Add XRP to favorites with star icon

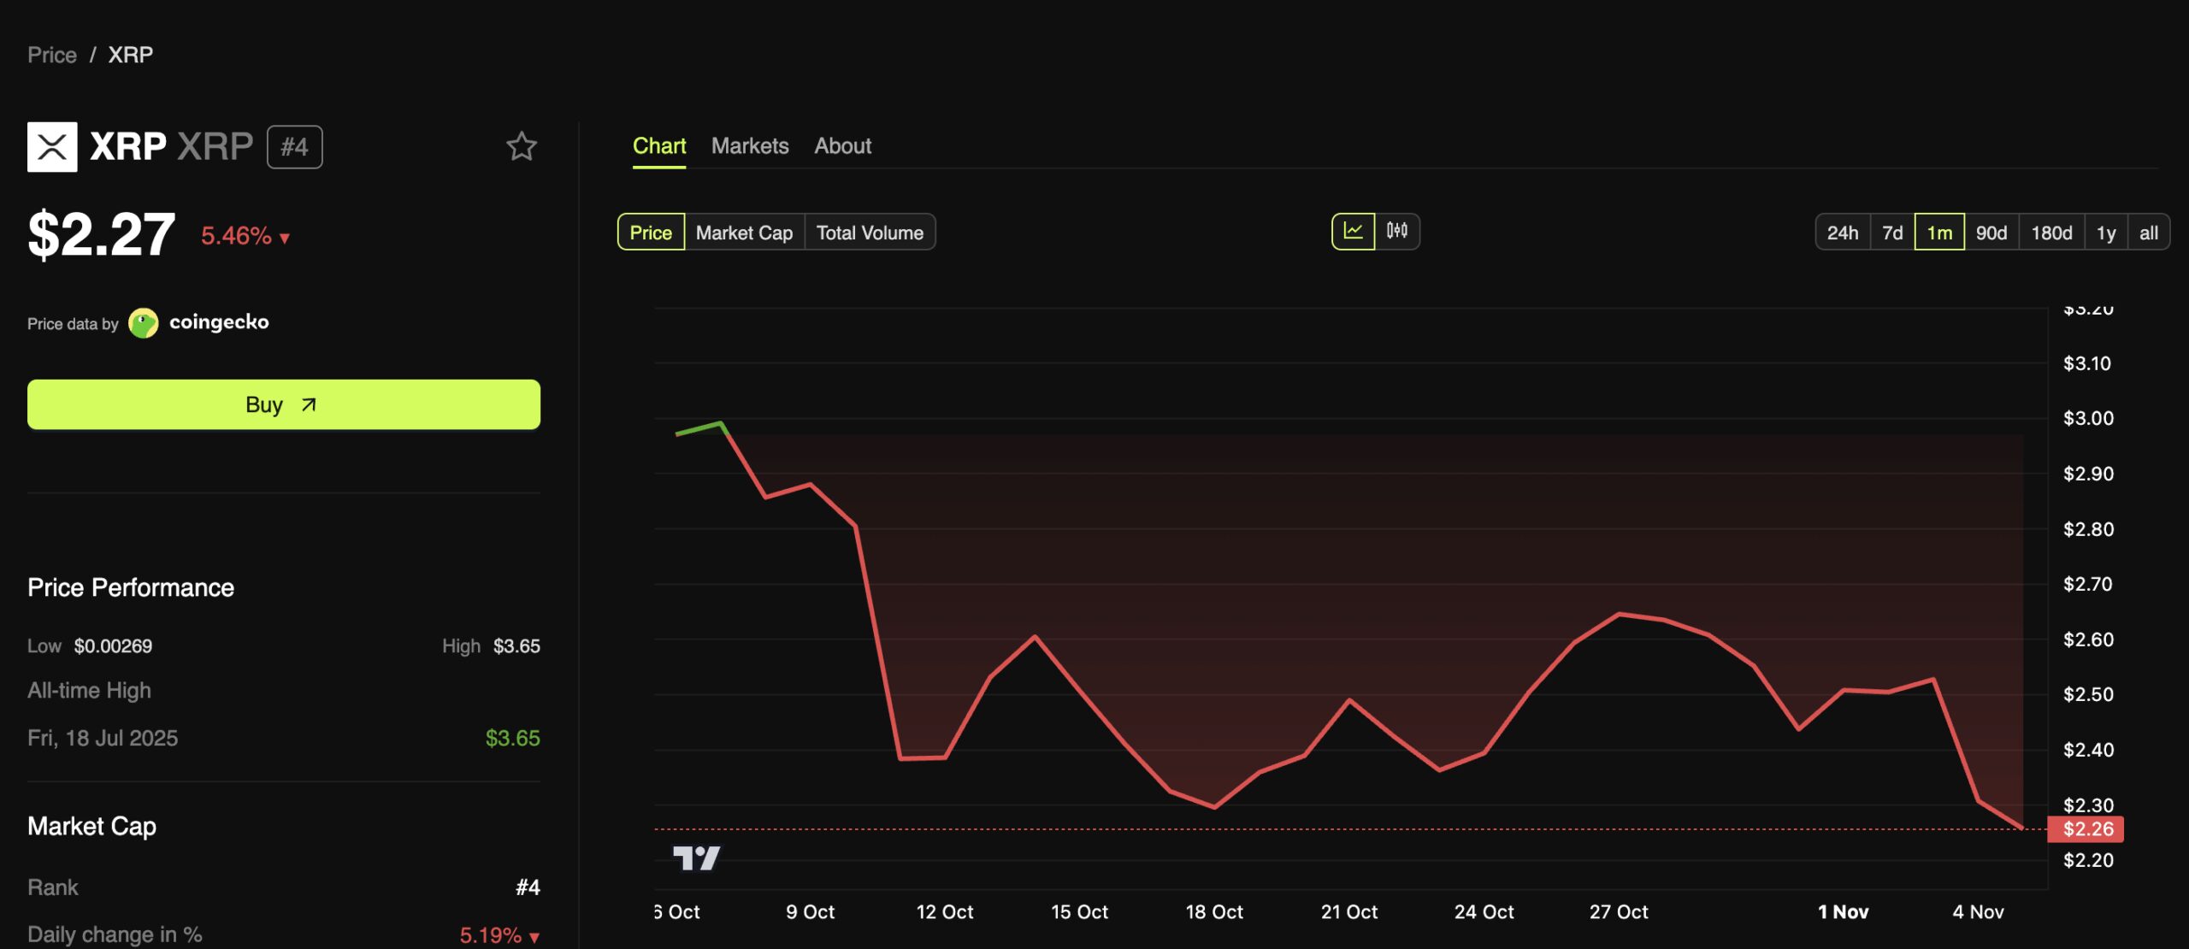tap(521, 146)
